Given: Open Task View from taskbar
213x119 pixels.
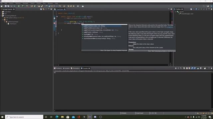Looking at the screenshot, I should point(51,117).
